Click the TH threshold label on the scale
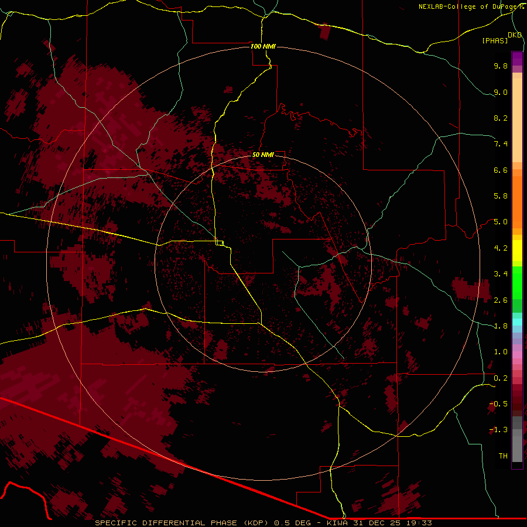 503,456
